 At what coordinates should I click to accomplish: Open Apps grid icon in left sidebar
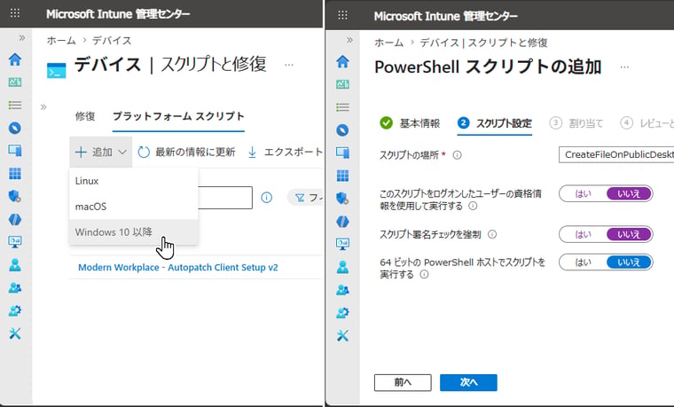[15, 174]
